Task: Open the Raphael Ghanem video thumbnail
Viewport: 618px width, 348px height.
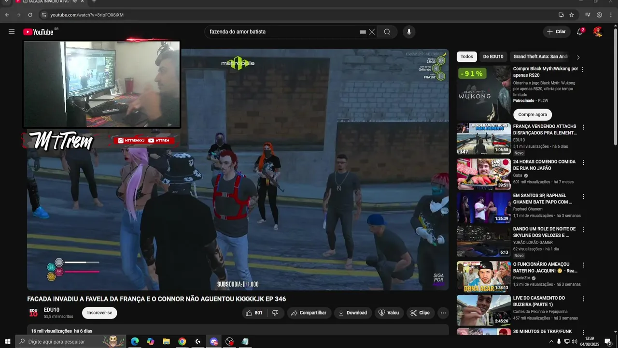Action: point(484,208)
